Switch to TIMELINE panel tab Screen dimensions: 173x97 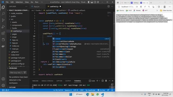point(35,81)
